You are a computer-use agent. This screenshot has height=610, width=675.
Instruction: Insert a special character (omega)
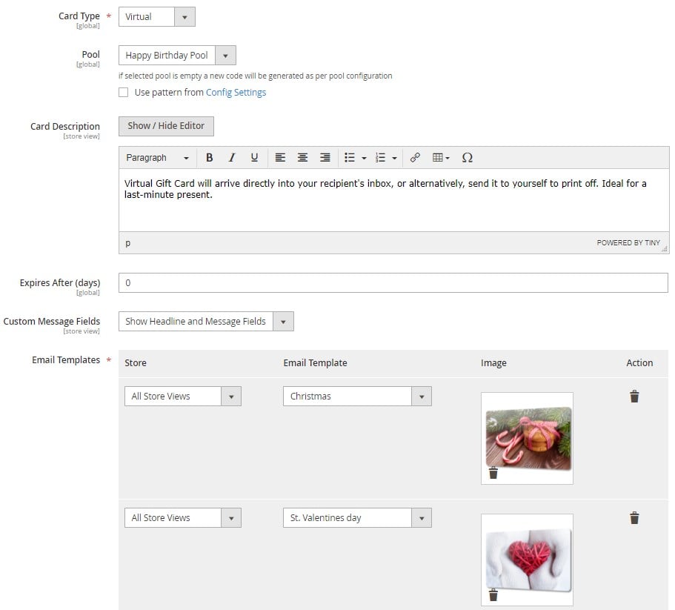click(467, 158)
